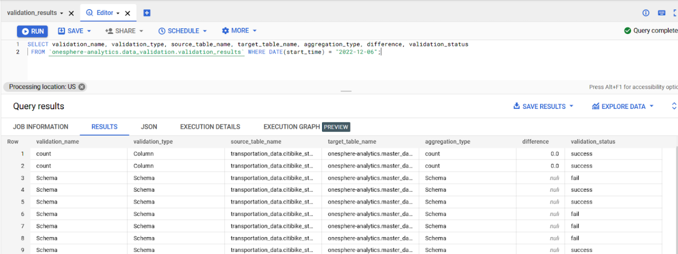This screenshot has height=254, width=678.
Task: Select target_table_name cell in row 7
Action: click(x=370, y=226)
